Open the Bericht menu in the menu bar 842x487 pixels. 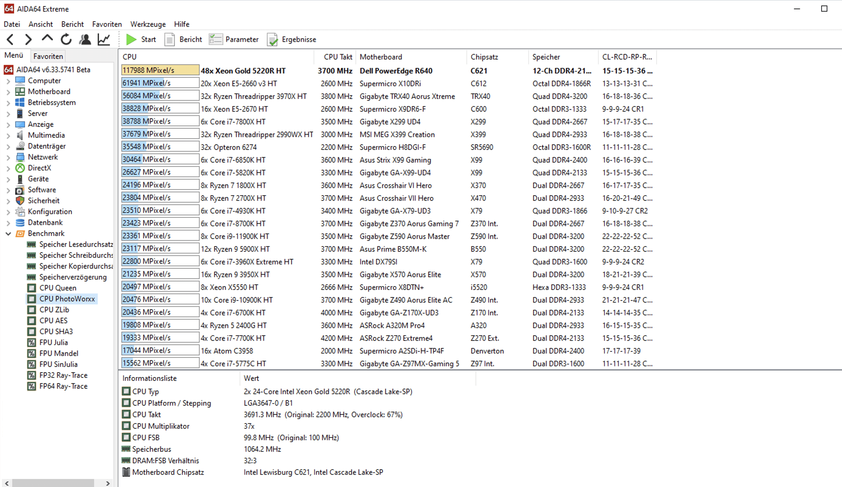72,24
